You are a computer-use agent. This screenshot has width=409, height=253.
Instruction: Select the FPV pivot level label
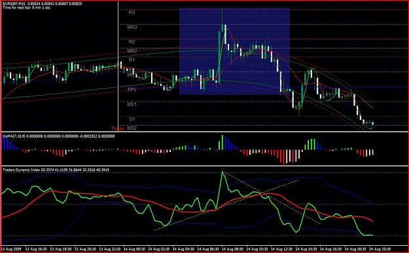coord(132,90)
